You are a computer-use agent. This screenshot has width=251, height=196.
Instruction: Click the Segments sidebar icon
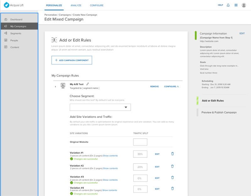[x=6, y=33]
